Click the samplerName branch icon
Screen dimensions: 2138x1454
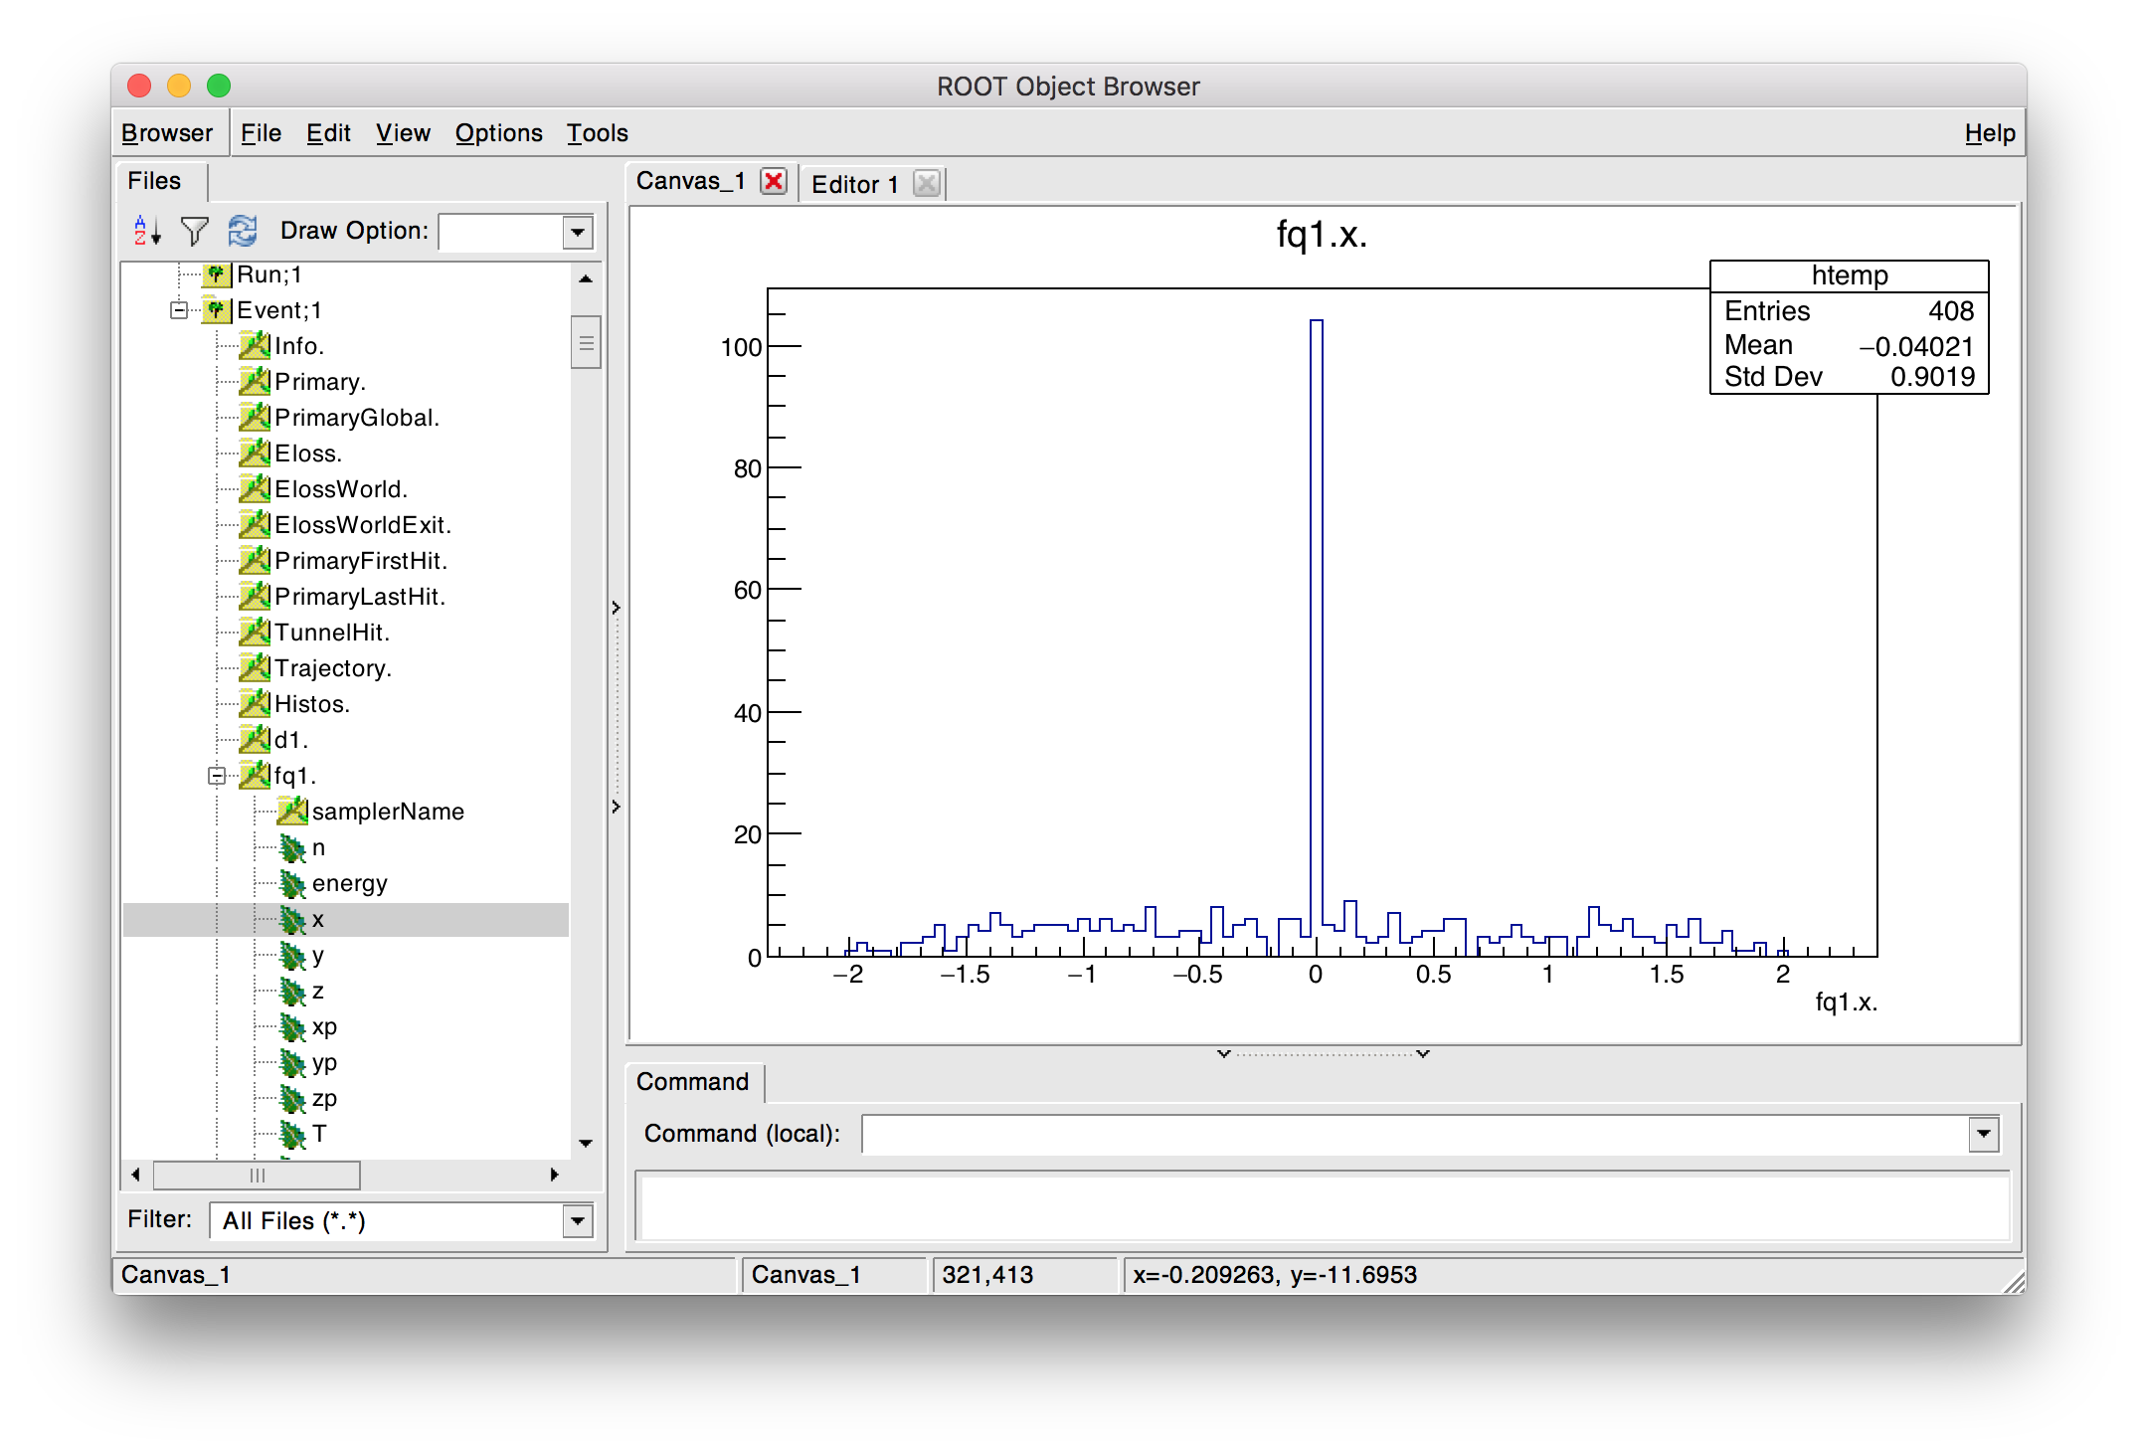pos(292,811)
